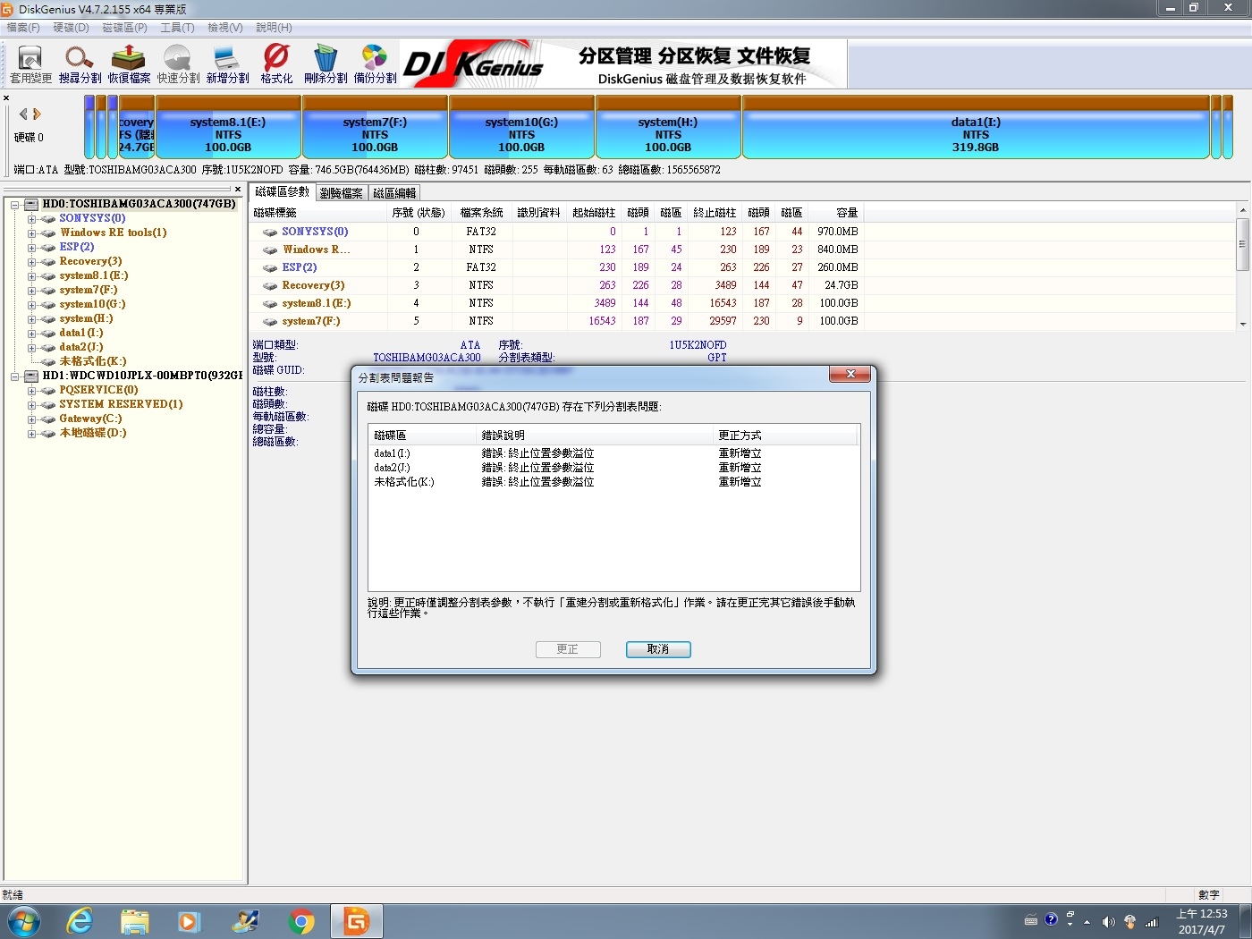
Task: Open the 備份分割 backup partition tool
Action: (375, 64)
